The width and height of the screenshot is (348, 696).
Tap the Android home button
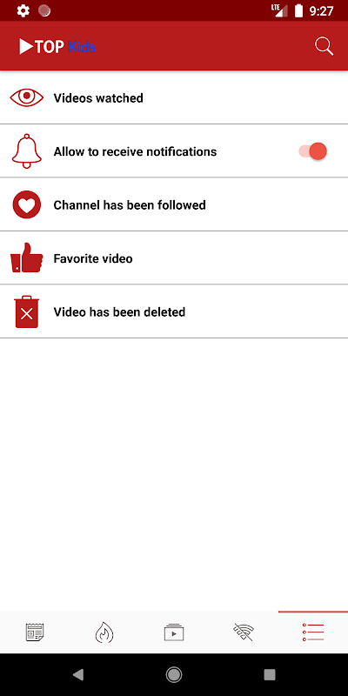[x=174, y=675]
